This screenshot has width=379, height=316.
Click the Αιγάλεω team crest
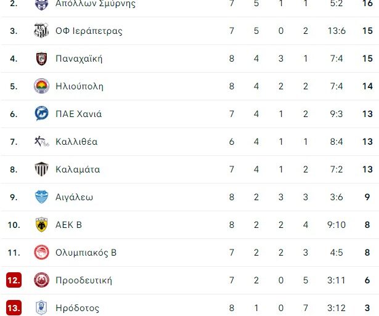click(41, 197)
